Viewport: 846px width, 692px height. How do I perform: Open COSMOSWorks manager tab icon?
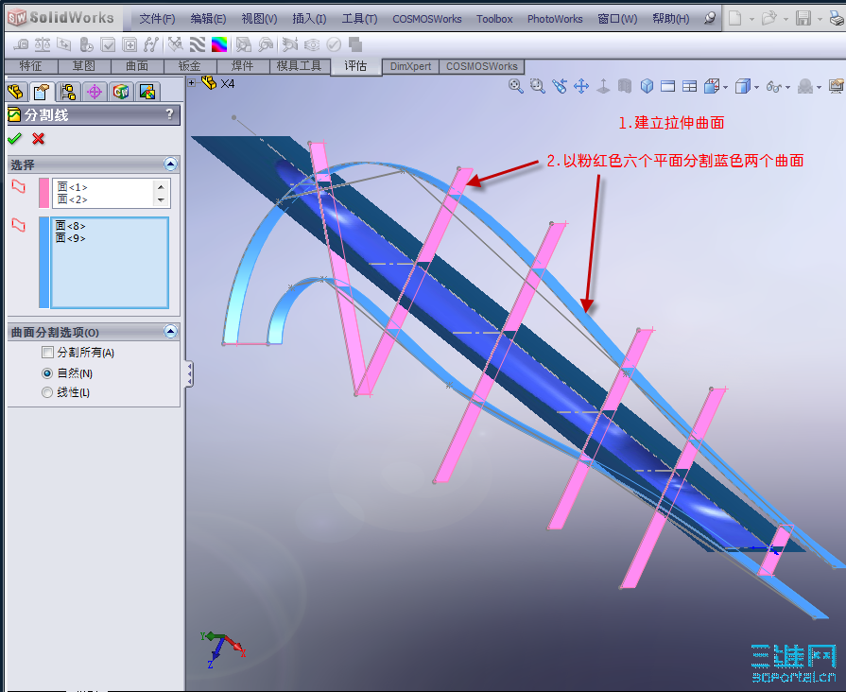(x=121, y=92)
